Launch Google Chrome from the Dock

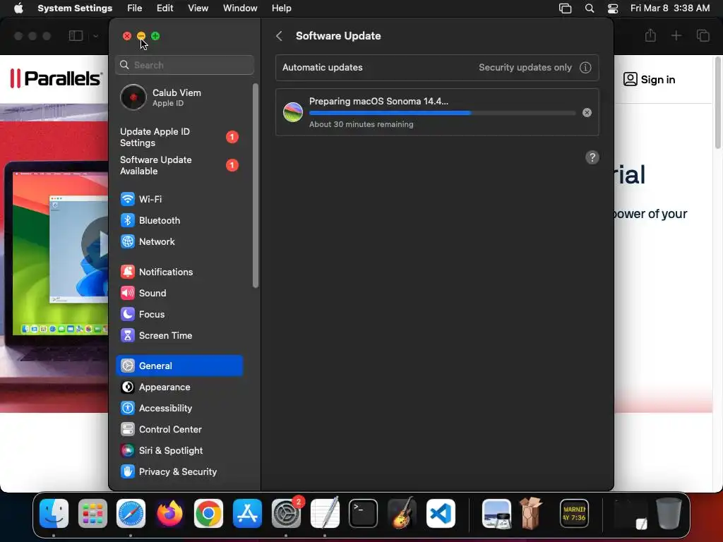pos(208,514)
